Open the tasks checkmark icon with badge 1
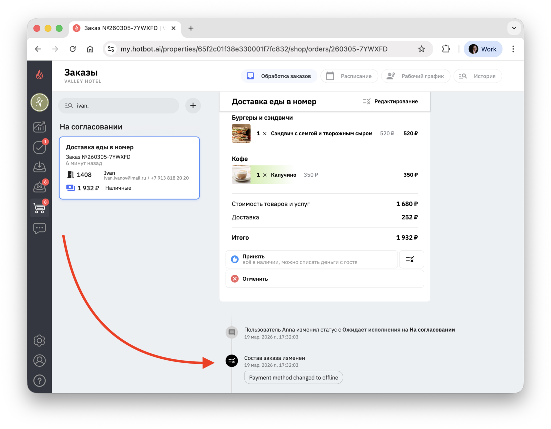 40,147
